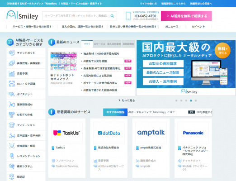Open the AIモデル作成 category icon
236x181 pixels.
click(x=12, y=114)
